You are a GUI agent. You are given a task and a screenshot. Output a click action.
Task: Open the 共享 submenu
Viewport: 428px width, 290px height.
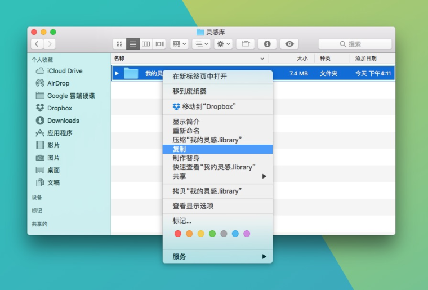217,176
